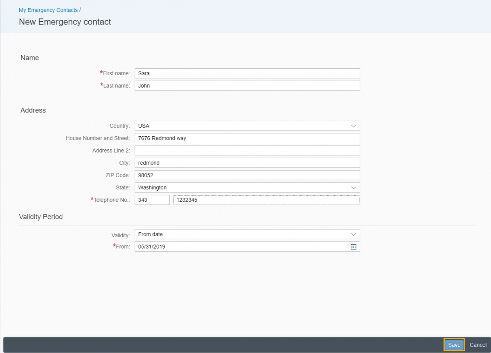Open the calendar date picker icon
Screen dimensions: 491x353
354,247
